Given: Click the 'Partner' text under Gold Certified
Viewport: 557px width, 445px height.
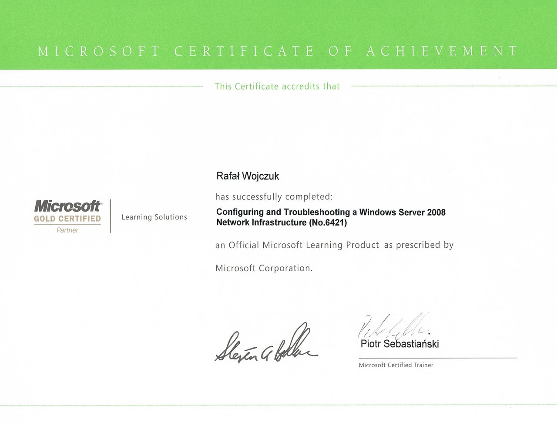Looking at the screenshot, I should pos(67,230).
